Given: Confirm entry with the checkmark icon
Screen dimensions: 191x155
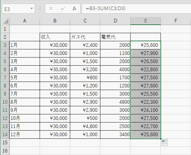Looking at the screenshot, I should 63,8.
